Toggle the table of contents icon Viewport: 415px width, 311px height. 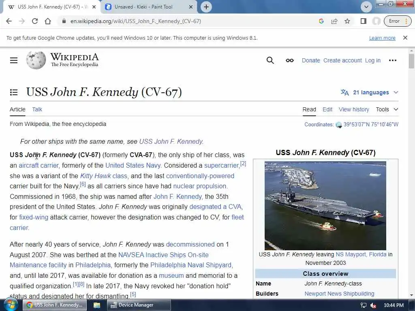[x=14, y=92]
